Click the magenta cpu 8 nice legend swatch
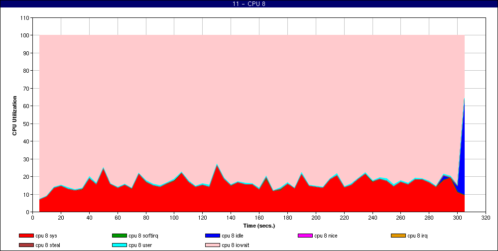498x251 pixels. (x=305, y=236)
